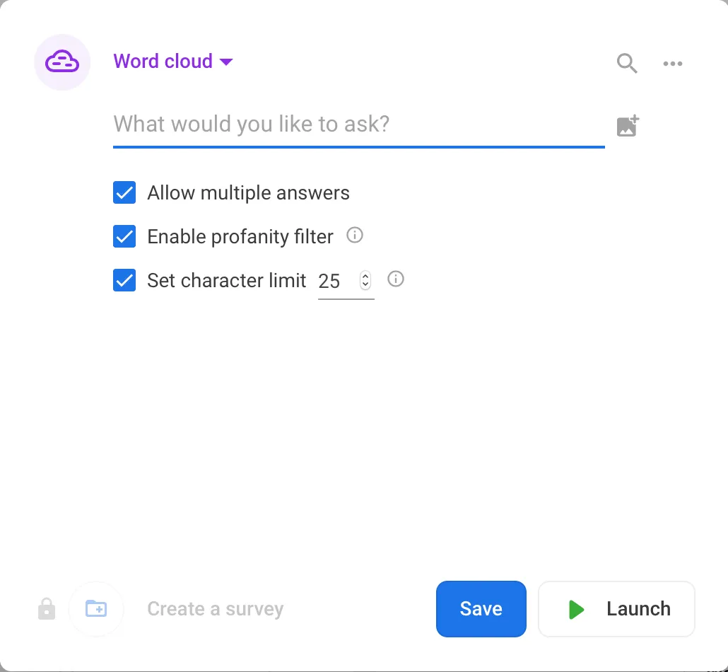Focus the 'What would you like to ask?' field
The width and height of the screenshot is (728, 672).
tap(358, 124)
